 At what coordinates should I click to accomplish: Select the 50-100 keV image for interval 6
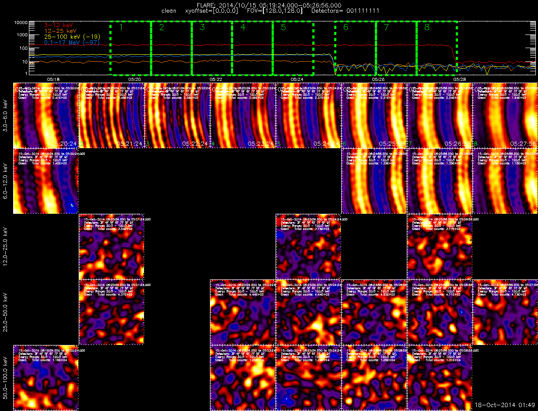pos(374,378)
